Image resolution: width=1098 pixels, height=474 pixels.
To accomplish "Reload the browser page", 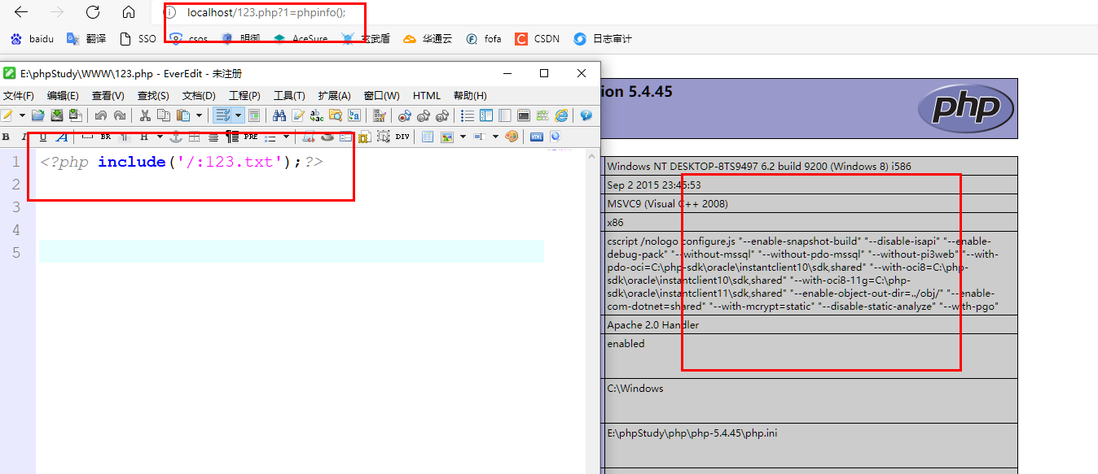I will click(x=93, y=12).
